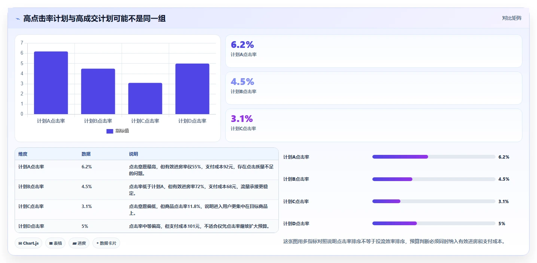The image size is (537, 263).
Task: Click the 对比矩阵 label in header
Action: point(512,18)
